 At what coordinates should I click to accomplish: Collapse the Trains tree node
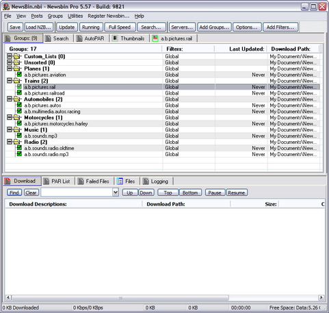[10, 81]
